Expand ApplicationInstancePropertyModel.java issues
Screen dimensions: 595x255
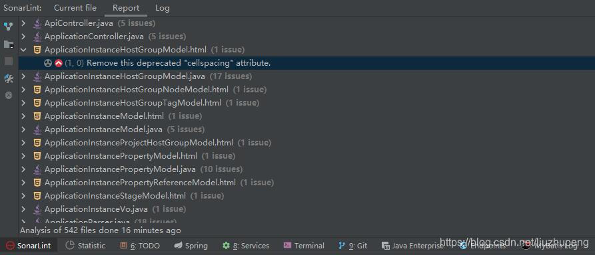(x=23, y=169)
